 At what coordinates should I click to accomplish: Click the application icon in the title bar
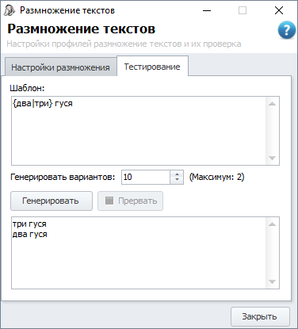pyautogui.click(x=10, y=10)
